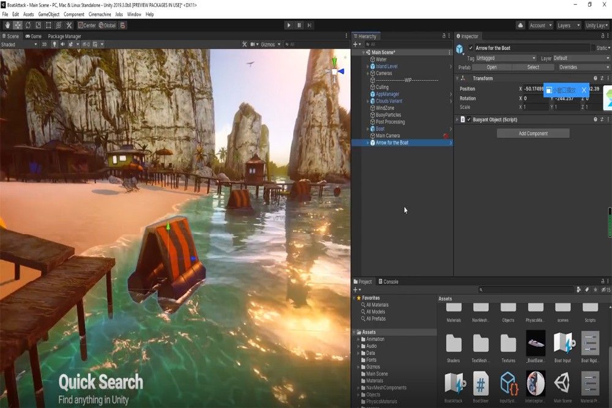This screenshot has height=408, width=612.
Task: Toggle the Center pivot mode button
Action: pyautogui.click(x=87, y=25)
